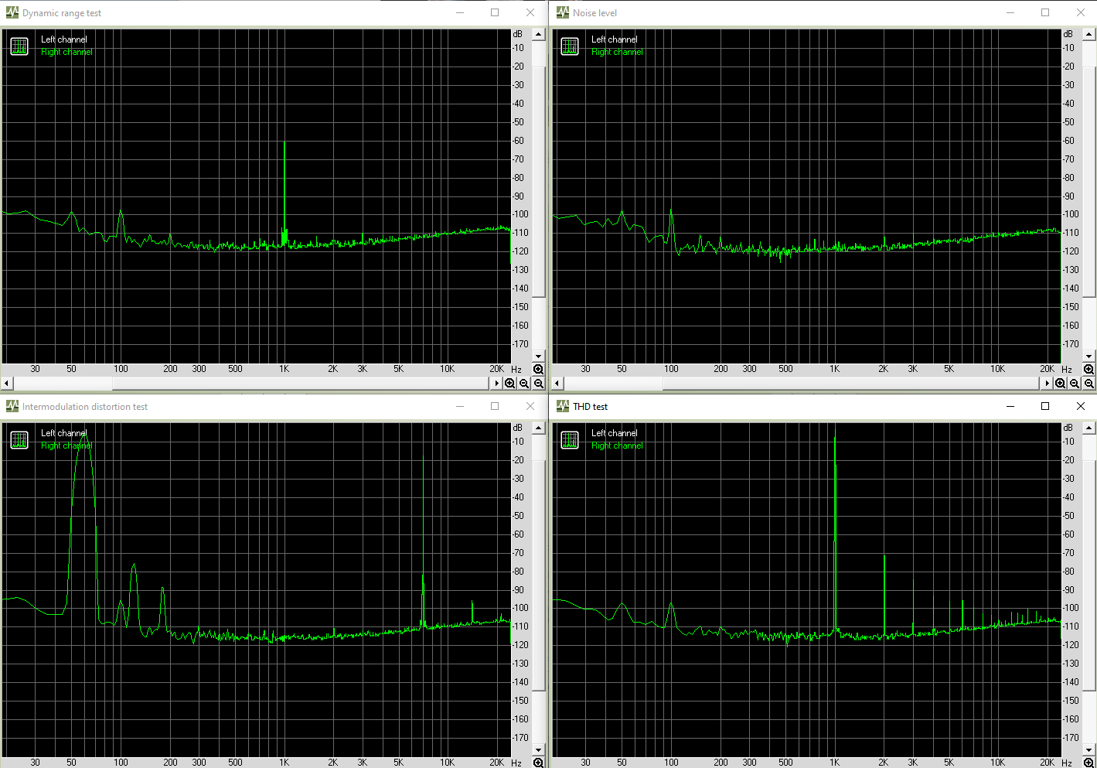Zoom out vertically on the Noise level graph
The width and height of the screenshot is (1097, 768).
tap(1088, 384)
